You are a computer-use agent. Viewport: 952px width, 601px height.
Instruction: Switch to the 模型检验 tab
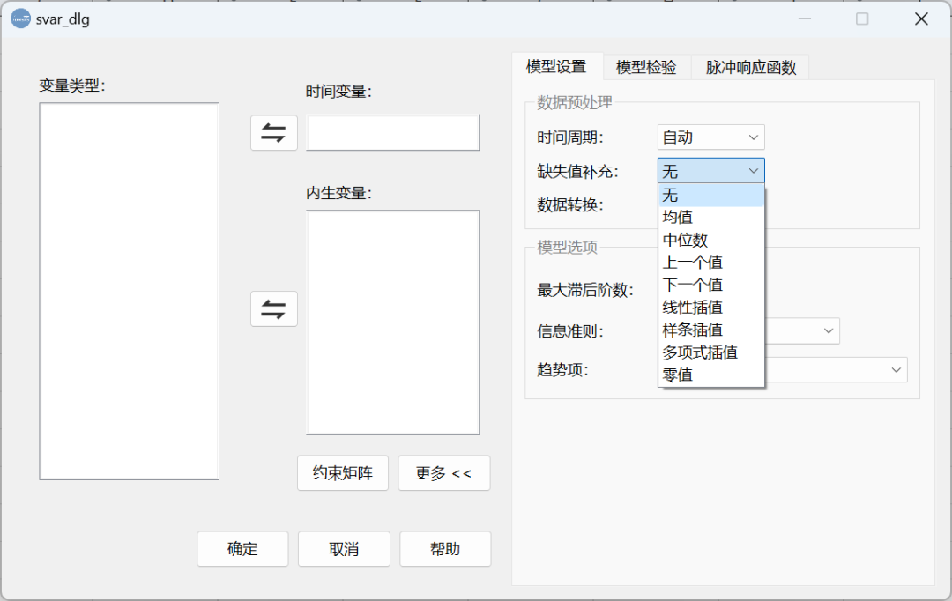pyautogui.click(x=646, y=67)
